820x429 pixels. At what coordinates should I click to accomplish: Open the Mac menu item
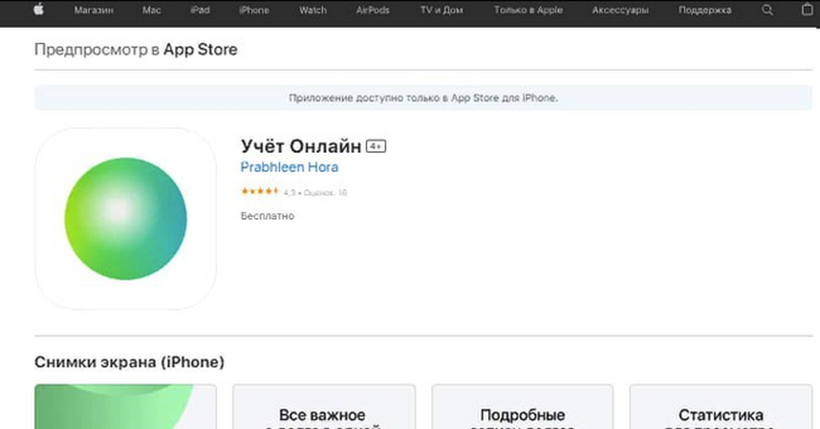click(152, 10)
